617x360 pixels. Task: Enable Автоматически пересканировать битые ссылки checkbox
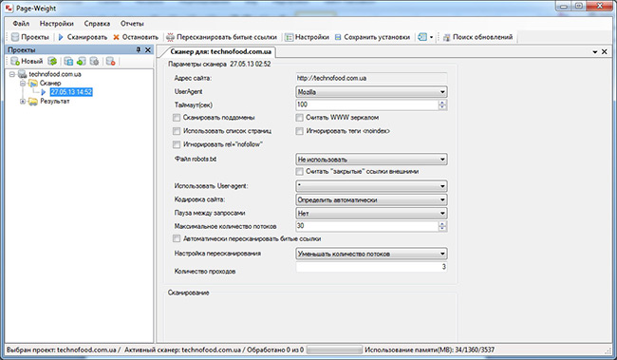tap(177, 238)
